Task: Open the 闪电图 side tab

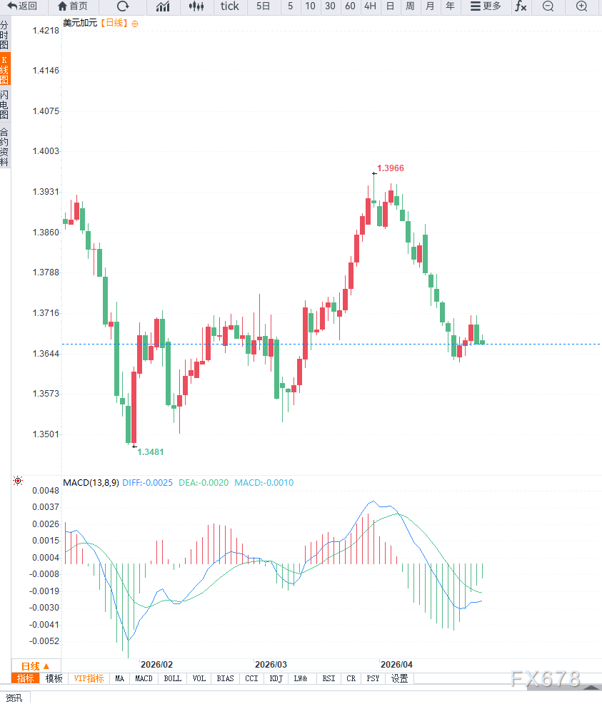Action: [5, 105]
